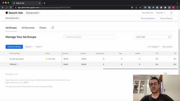
Task: Click the horizontal table scrollbar
Action: point(140,69)
